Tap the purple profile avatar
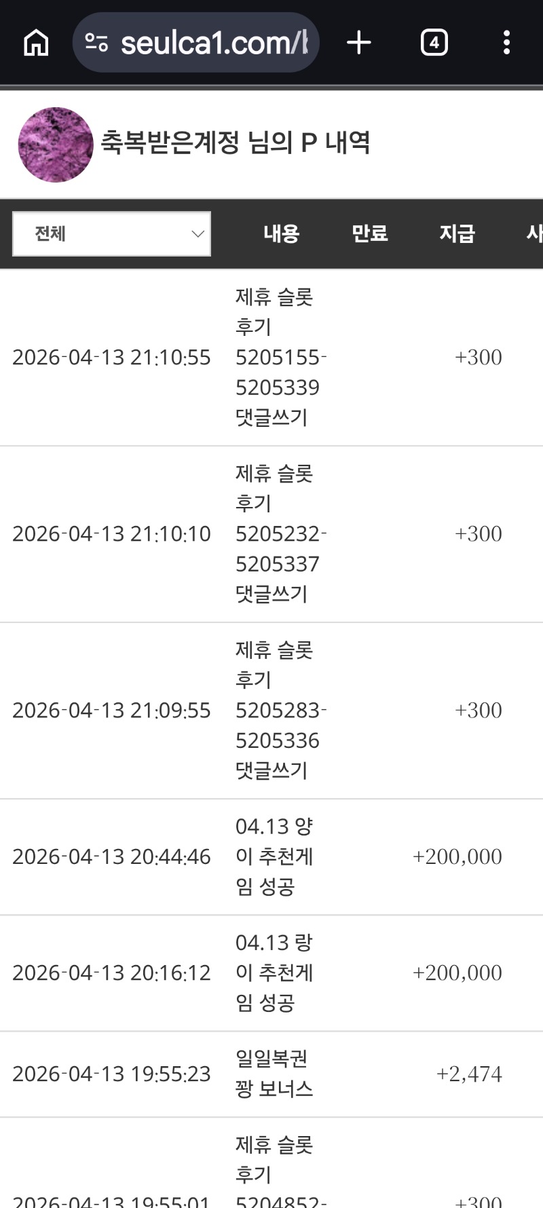The image size is (543, 1208). coord(56,145)
